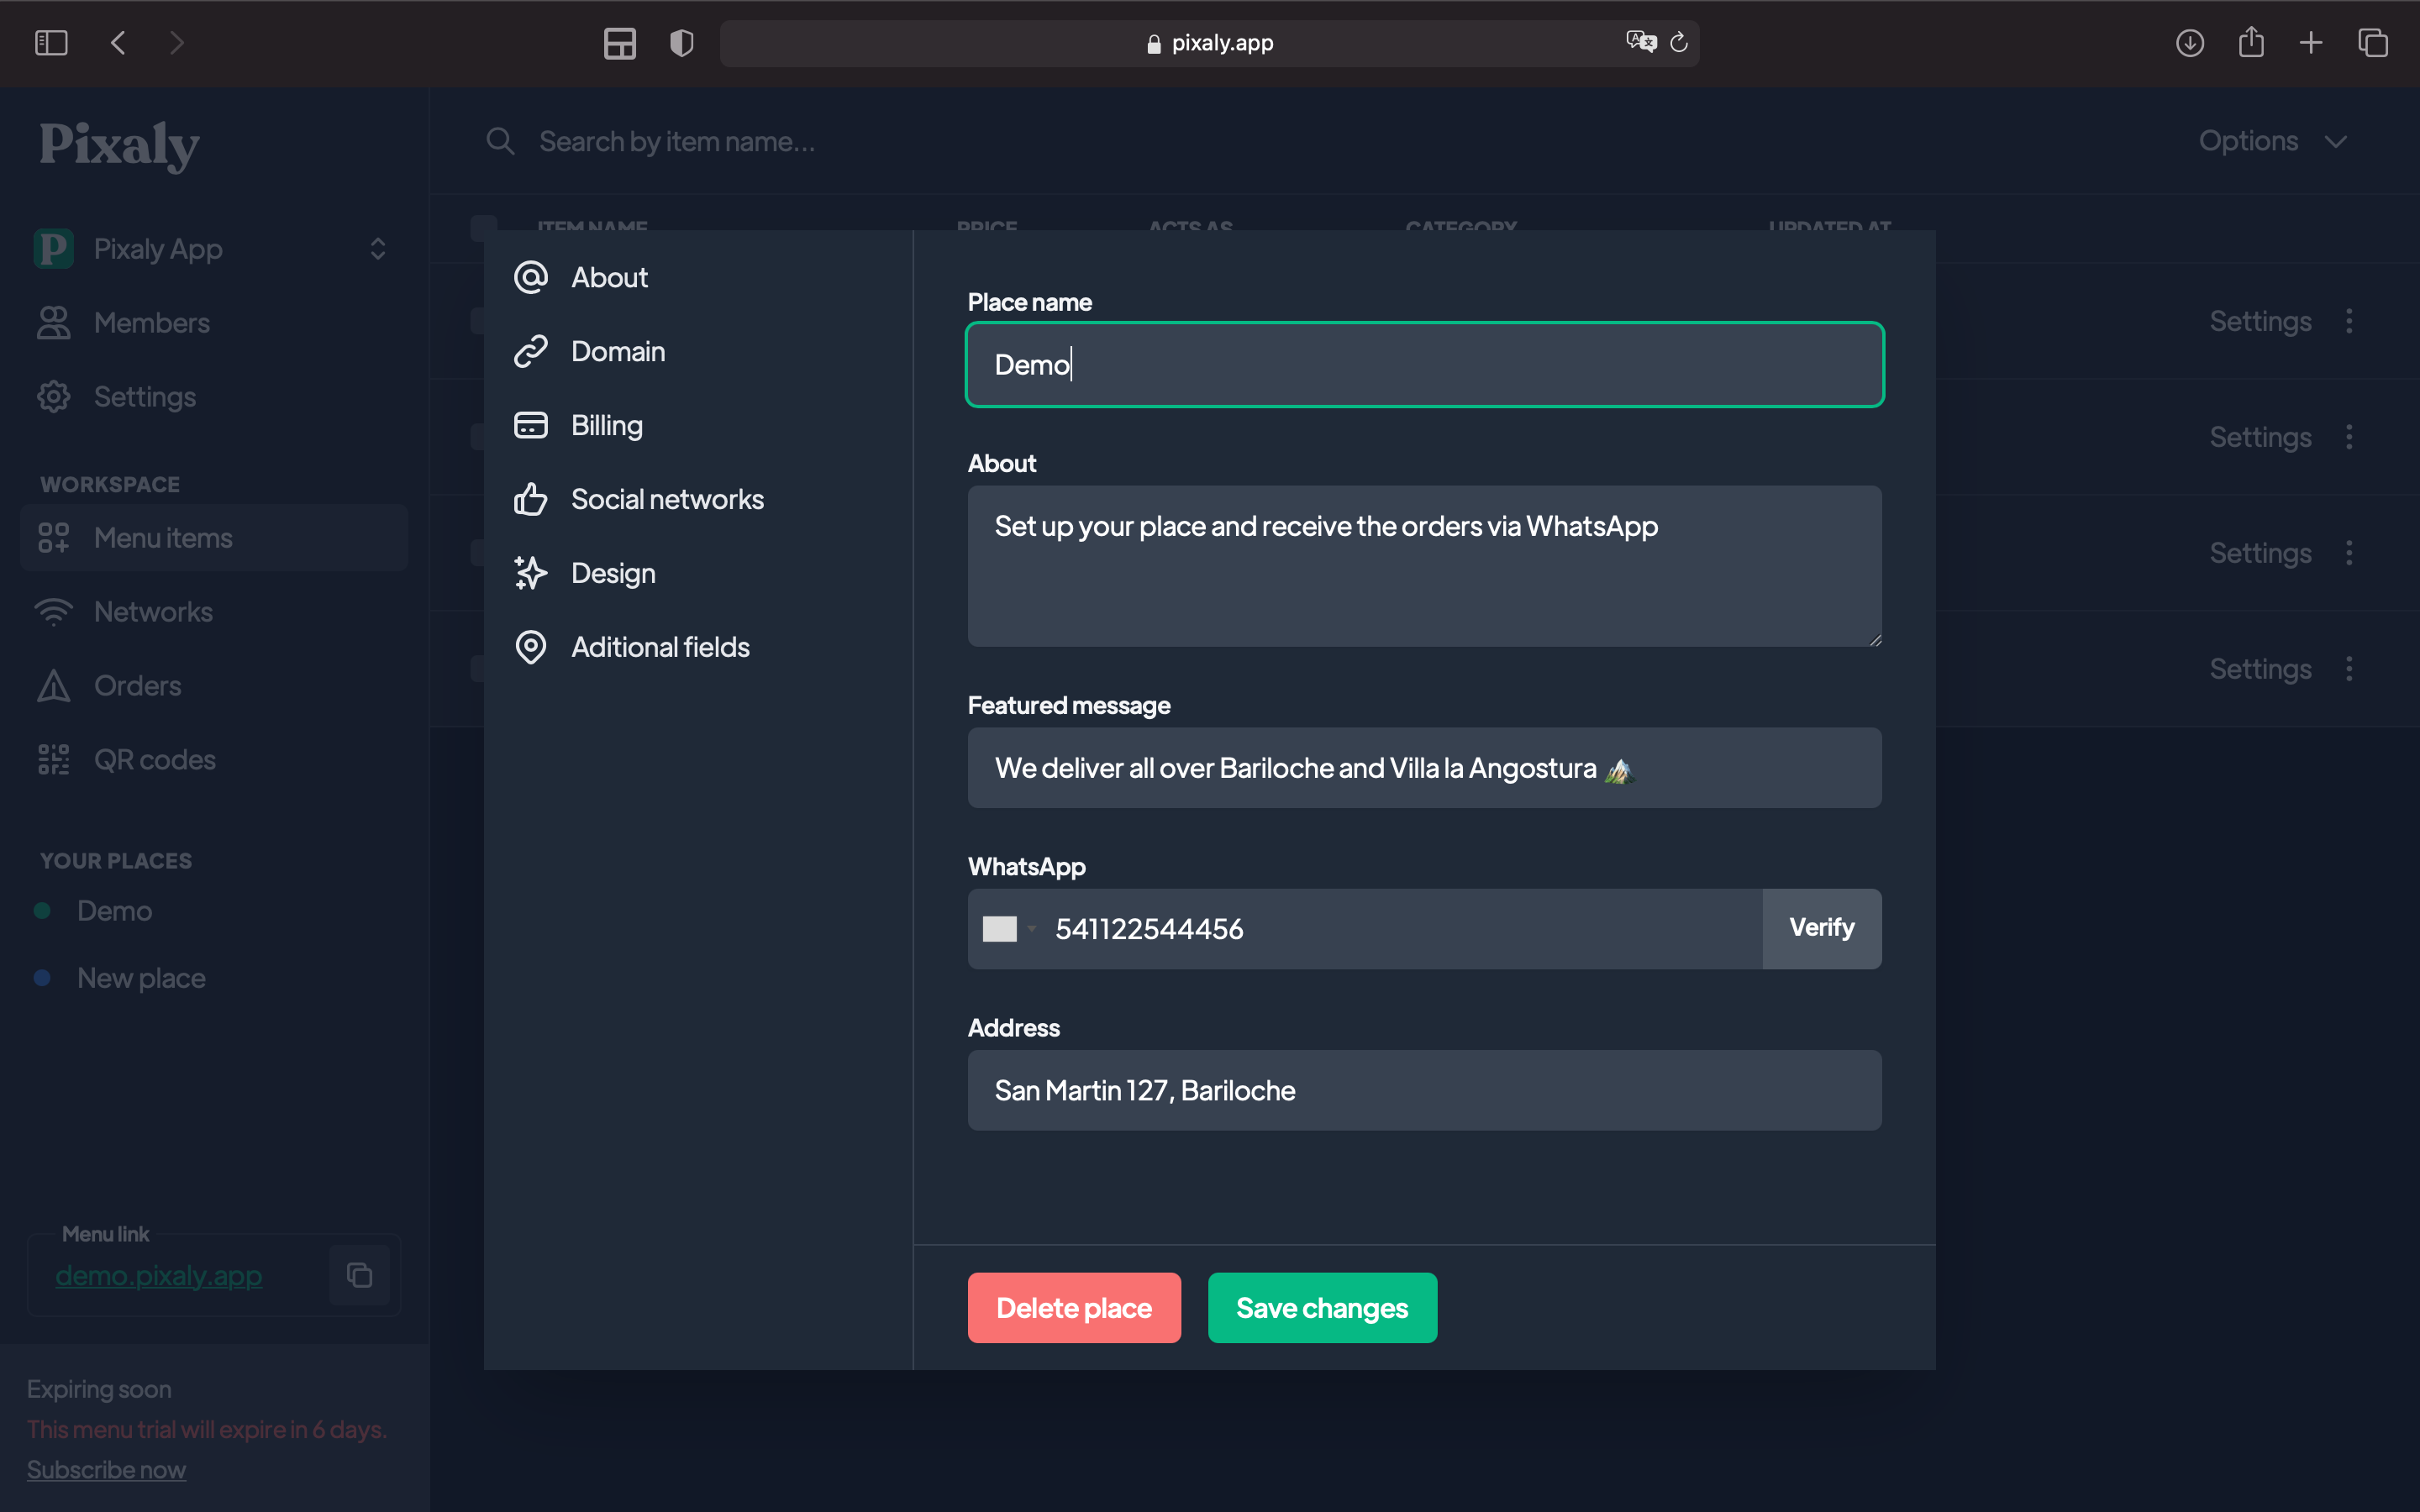The image size is (2420, 1512).
Task: Click the search magnifier icon
Action: [500, 142]
